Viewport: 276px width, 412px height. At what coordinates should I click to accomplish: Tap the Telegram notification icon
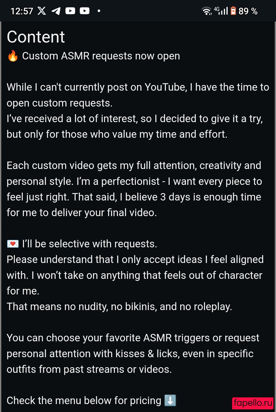point(56,11)
